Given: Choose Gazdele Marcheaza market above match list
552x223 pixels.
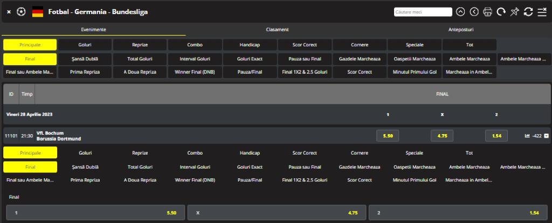Looking at the screenshot, I should coord(360,59).
